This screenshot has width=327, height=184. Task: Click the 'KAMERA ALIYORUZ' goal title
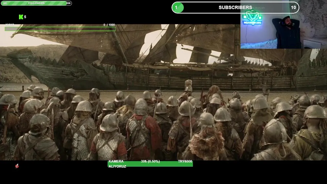point(117,164)
